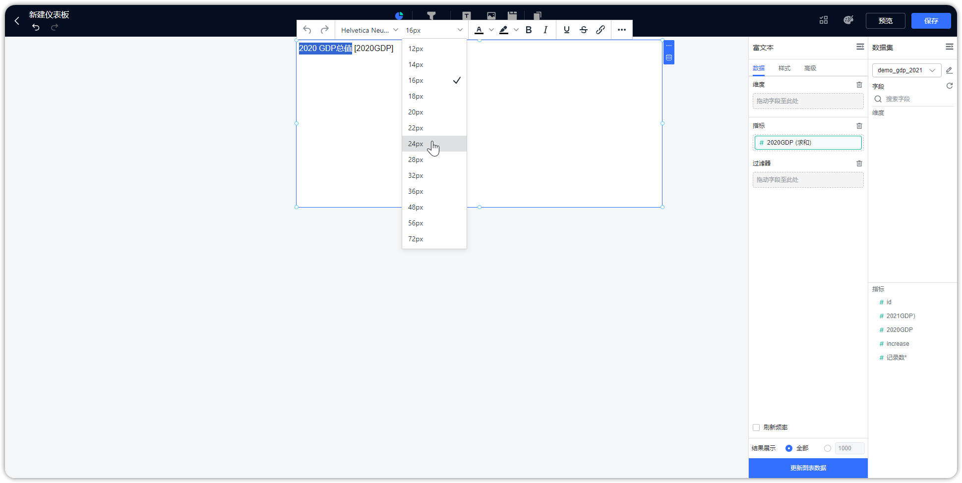The width and height of the screenshot is (962, 483).
Task: Clear the 维度 drop zone
Action: click(859, 85)
